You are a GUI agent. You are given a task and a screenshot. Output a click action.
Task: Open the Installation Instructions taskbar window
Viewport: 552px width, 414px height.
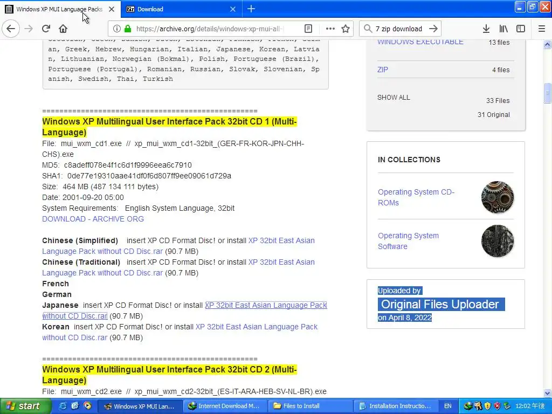[x=395, y=406]
